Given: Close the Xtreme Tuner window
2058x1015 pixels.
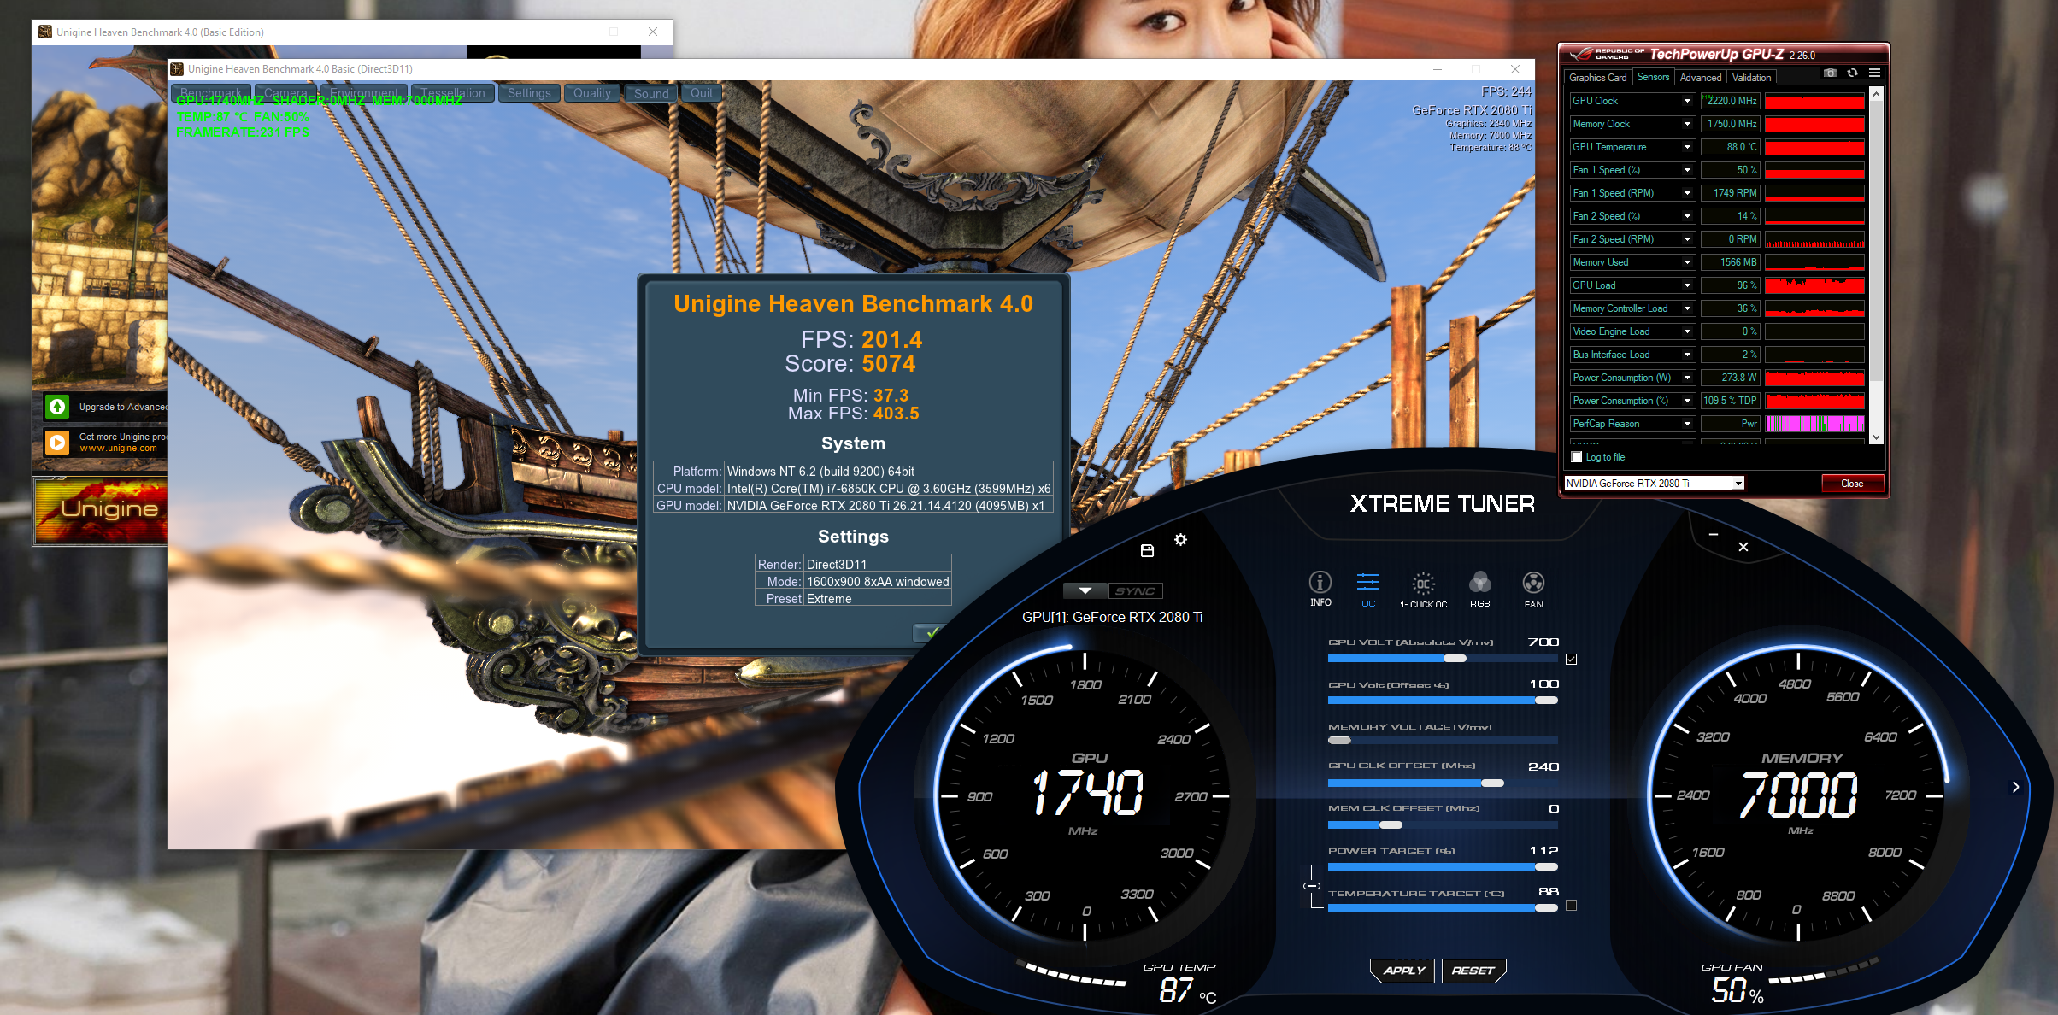Looking at the screenshot, I should [x=1743, y=547].
